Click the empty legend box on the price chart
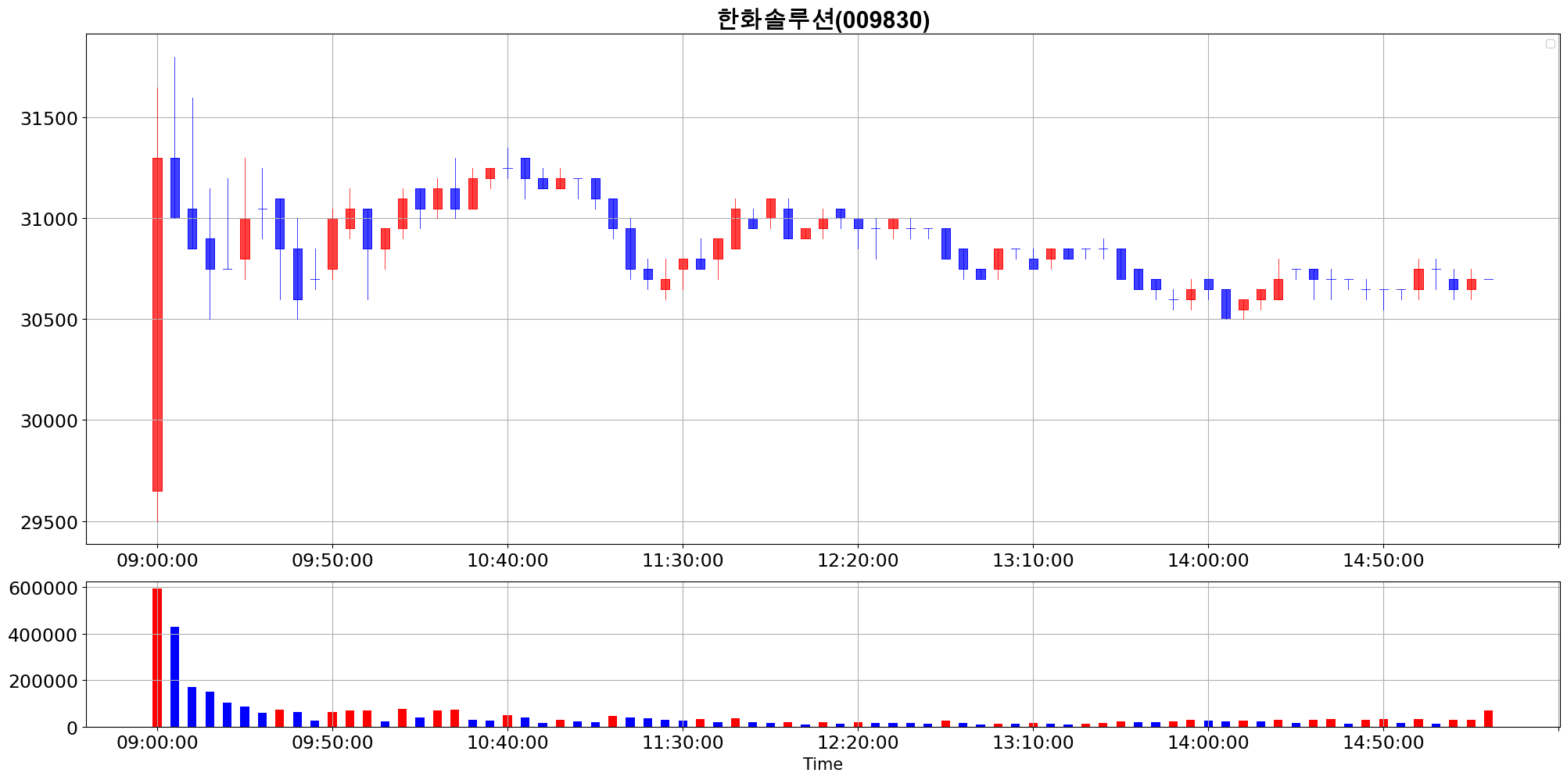 click(x=1551, y=44)
